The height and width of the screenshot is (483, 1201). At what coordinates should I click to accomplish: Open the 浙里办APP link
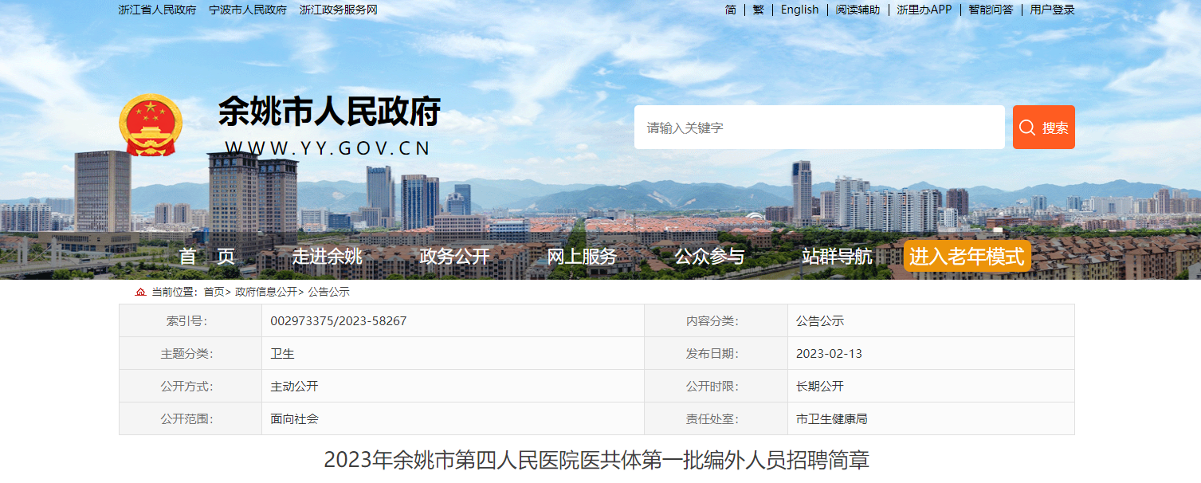pos(924,10)
